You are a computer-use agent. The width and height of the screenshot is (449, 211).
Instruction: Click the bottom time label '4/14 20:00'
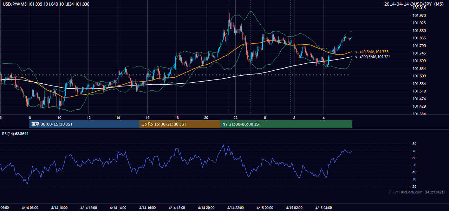(x=206, y=207)
